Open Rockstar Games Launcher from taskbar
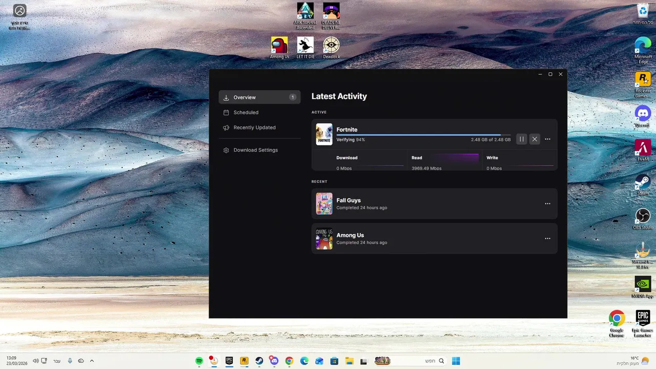The height and width of the screenshot is (369, 656). coord(244,361)
